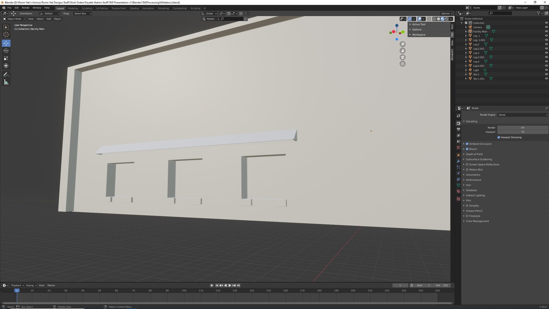
Task: Open Global transform orientation dropdown
Action: pyautogui.click(x=209, y=13)
